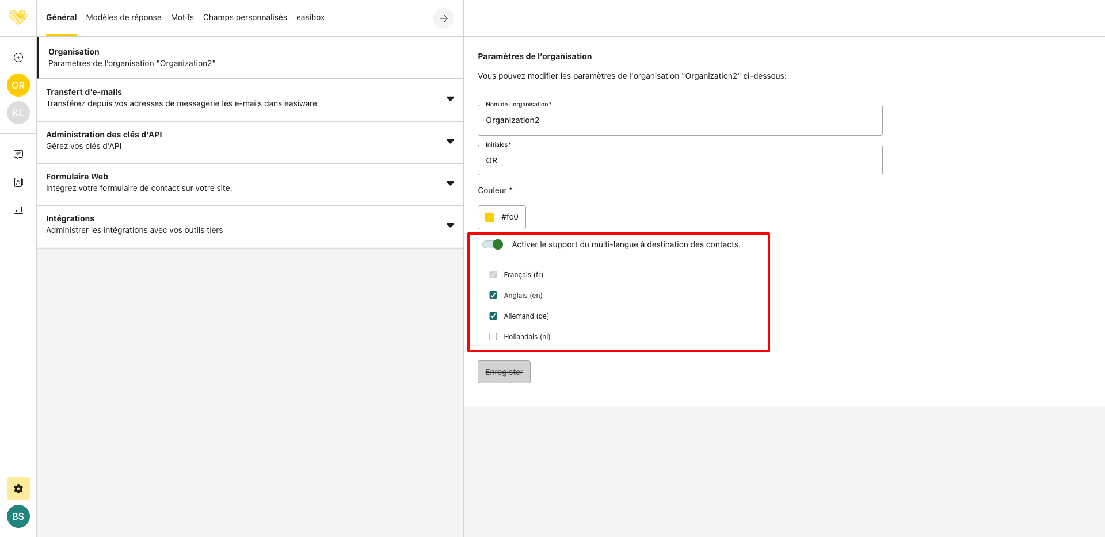Click the easiware heart logo

[x=18, y=17]
